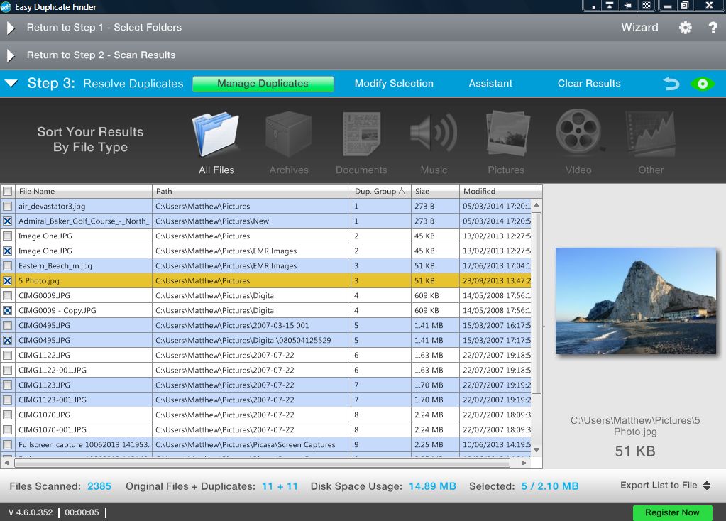Show only Documents duplicates
Screen dimensions: 726x521
pyautogui.click(x=361, y=140)
